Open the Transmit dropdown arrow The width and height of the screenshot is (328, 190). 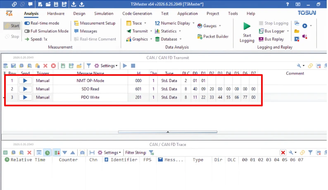[x=151, y=31]
